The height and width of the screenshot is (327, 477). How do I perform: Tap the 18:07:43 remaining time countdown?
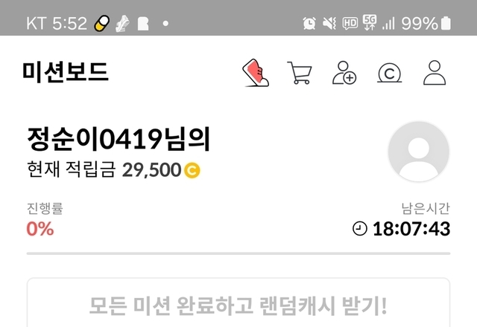tap(411, 229)
